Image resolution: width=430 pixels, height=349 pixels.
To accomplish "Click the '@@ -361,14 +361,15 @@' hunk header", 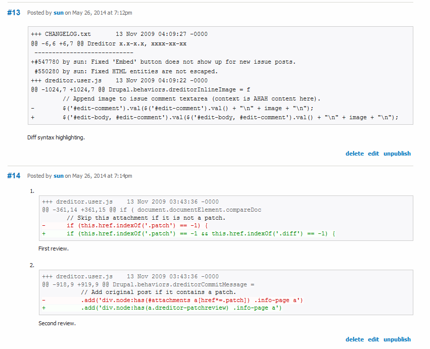I will [x=152, y=210].
